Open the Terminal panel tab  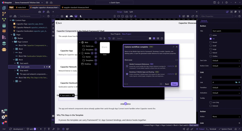click(211, 129)
